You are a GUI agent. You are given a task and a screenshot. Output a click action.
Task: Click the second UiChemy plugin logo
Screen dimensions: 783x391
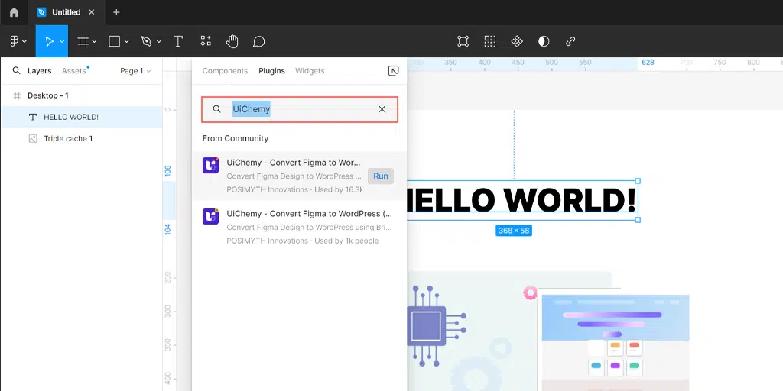[x=211, y=216]
